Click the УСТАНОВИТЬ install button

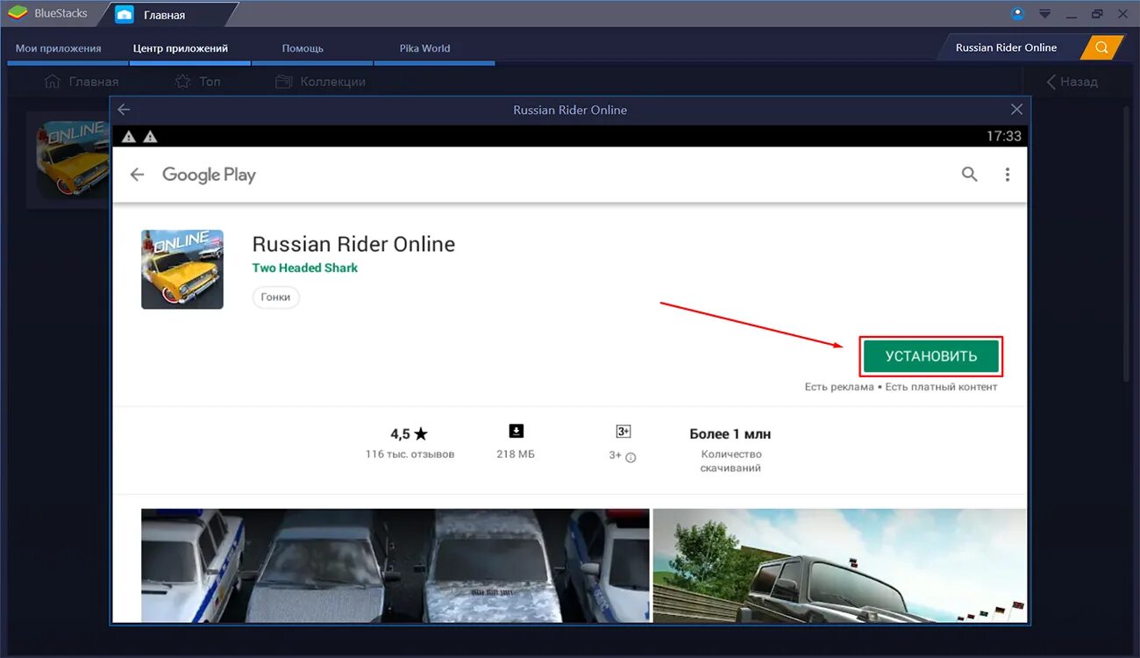[931, 356]
